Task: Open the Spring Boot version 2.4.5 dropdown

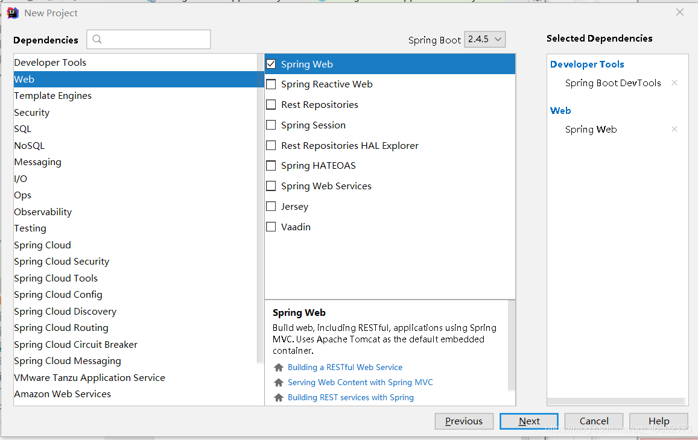Action: (x=484, y=39)
